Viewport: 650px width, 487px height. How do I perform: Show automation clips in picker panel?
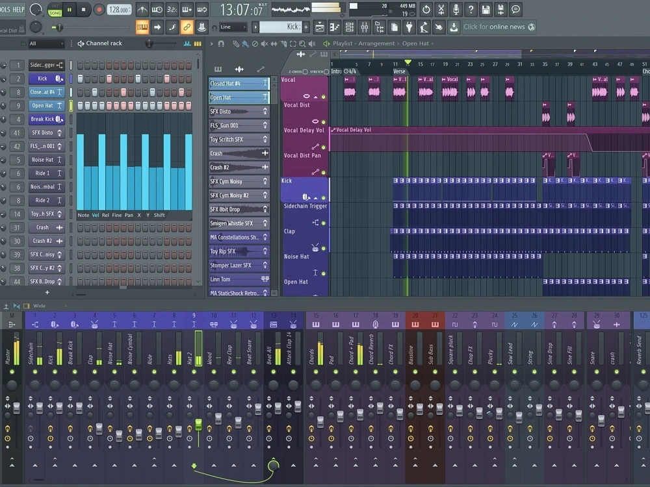tap(261, 69)
